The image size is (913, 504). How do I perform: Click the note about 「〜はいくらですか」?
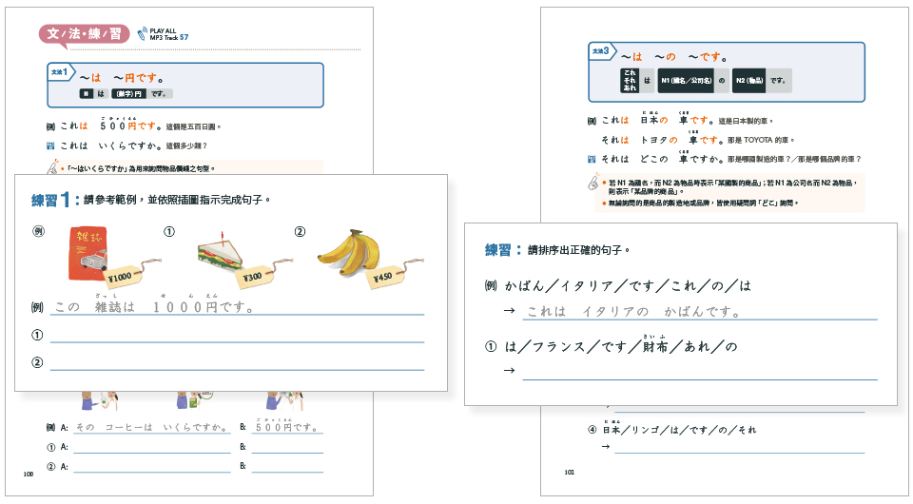coord(141,168)
